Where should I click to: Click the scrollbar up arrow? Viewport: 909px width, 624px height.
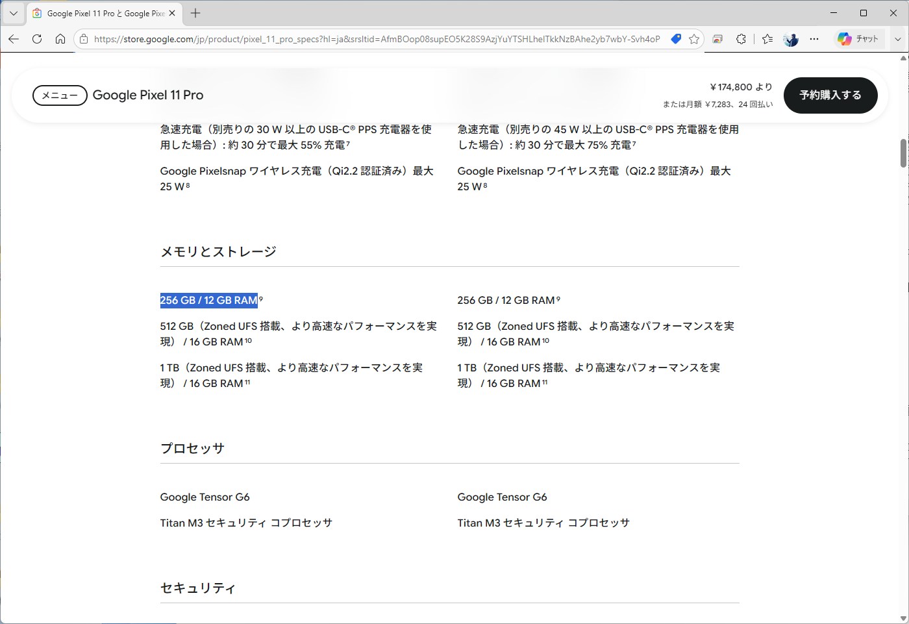click(x=903, y=58)
